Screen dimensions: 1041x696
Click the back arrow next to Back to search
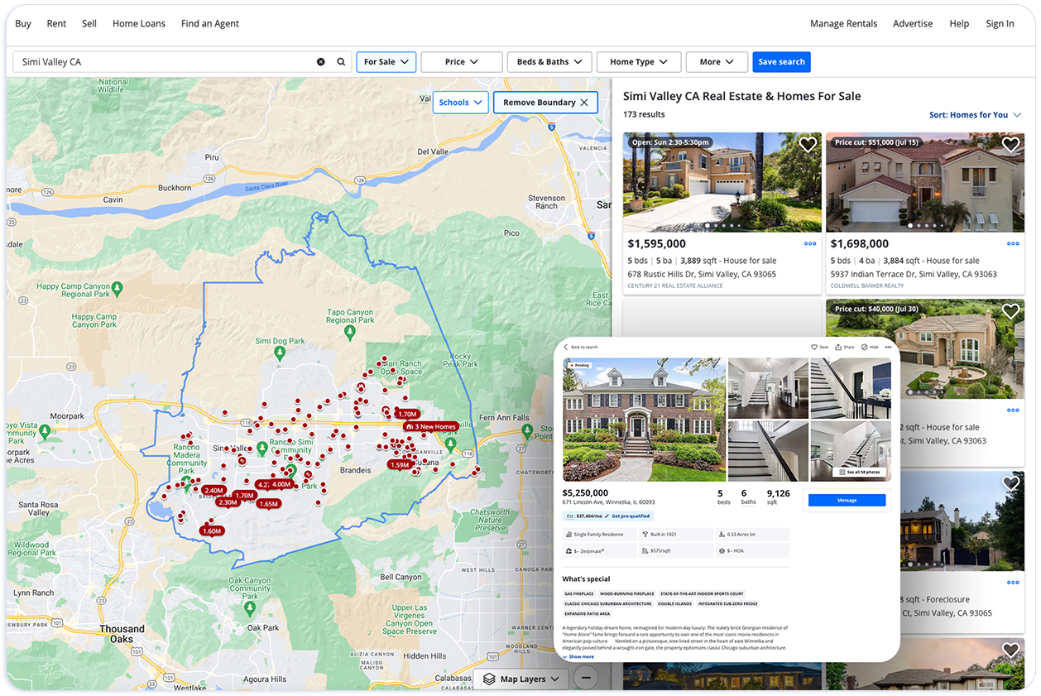[x=567, y=347]
